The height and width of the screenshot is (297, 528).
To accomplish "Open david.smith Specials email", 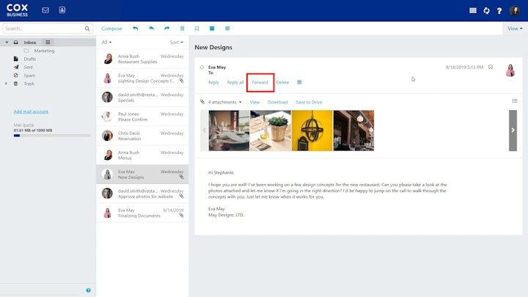I will (142, 98).
